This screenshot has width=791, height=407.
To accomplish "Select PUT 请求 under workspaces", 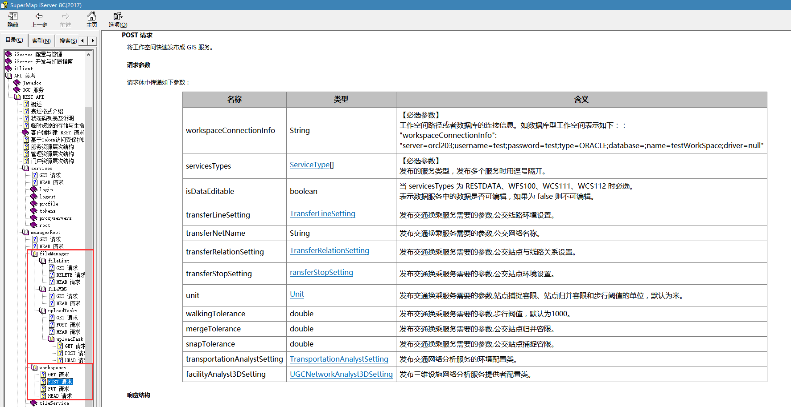I will click(58, 389).
